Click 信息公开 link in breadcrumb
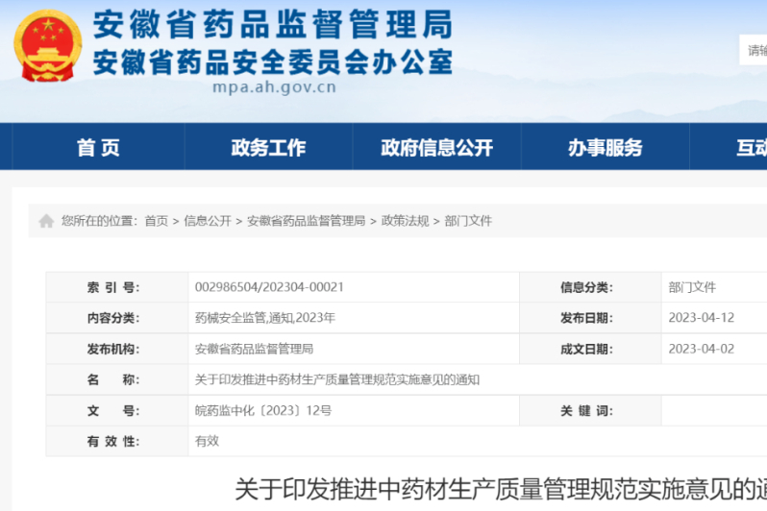767x511 pixels. pyautogui.click(x=208, y=221)
